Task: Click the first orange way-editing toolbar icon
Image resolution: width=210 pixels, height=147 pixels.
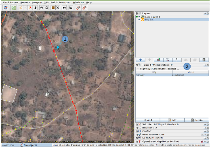Action: coord(21,8)
